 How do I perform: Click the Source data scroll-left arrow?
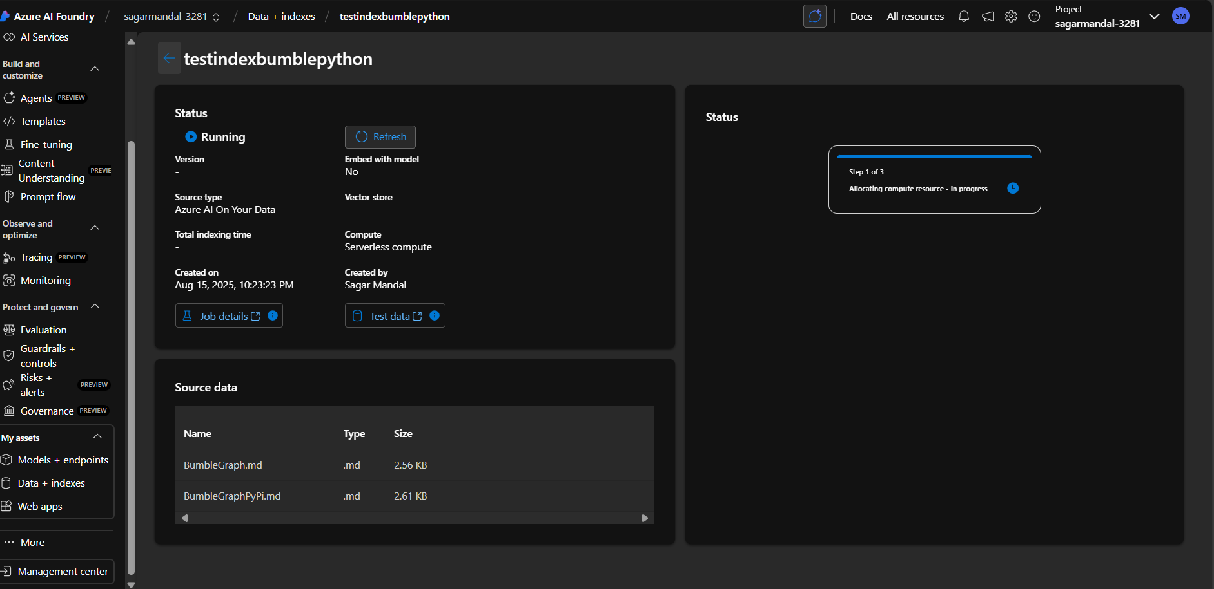[185, 518]
